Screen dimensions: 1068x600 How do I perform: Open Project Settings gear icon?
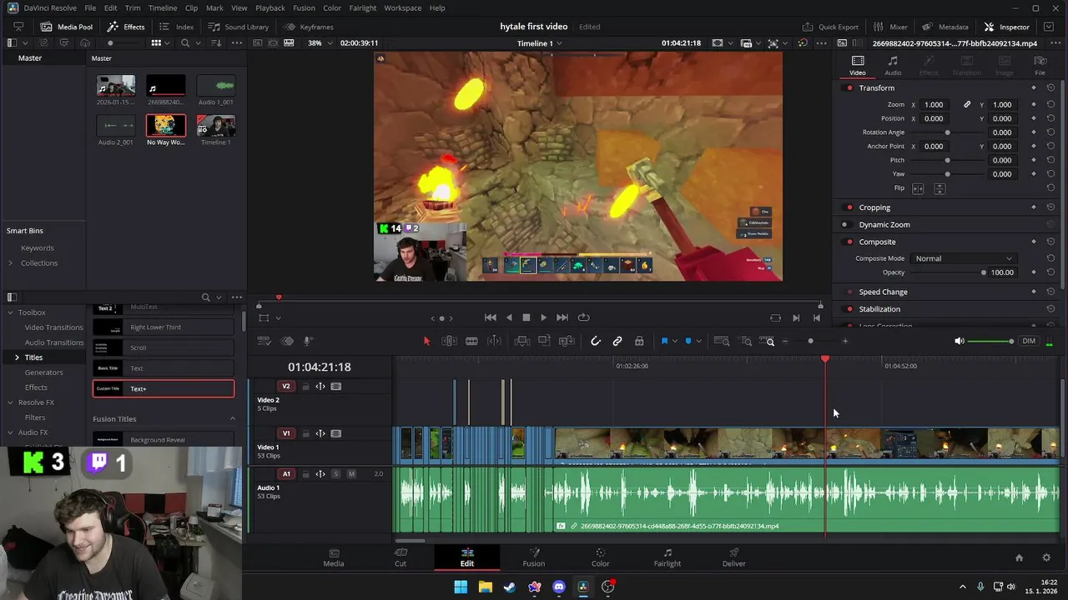click(1046, 557)
